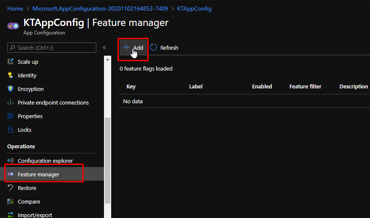Open the Properties sliders icon
The image size is (370, 218).
(10, 116)
